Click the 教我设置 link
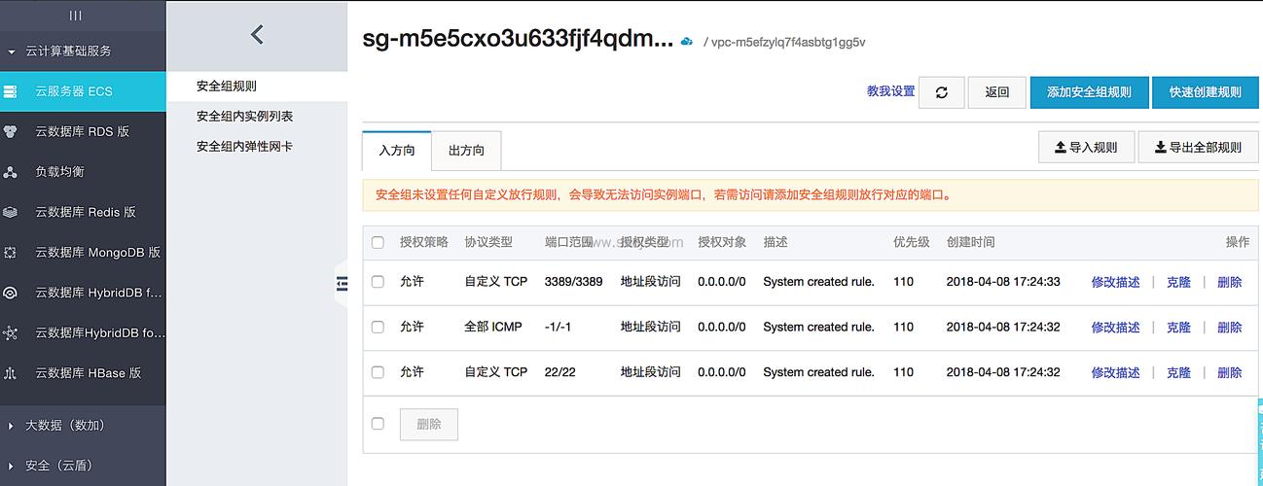This screenshot has width=1263, height=486. point(890,91)
